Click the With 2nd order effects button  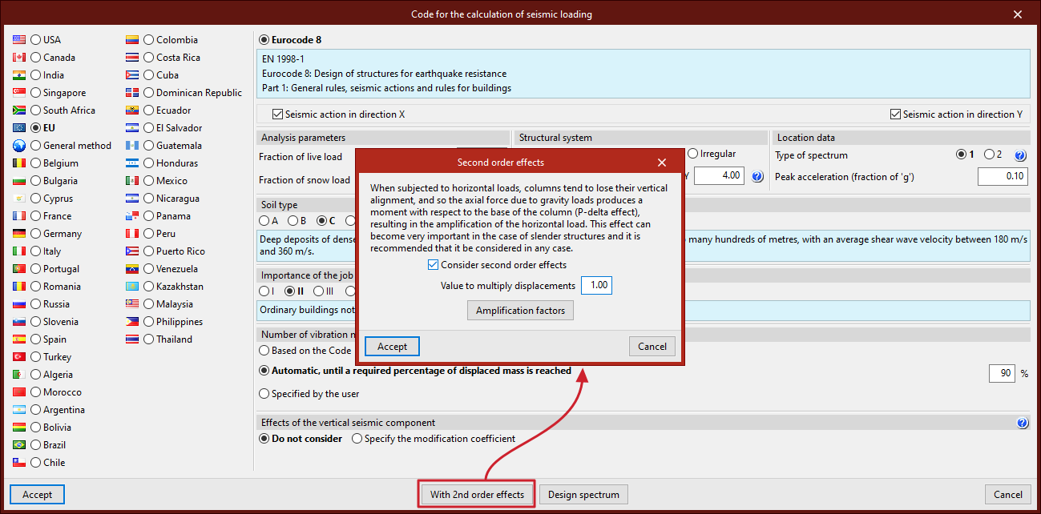pyautogui.click(x=477, y=495)
